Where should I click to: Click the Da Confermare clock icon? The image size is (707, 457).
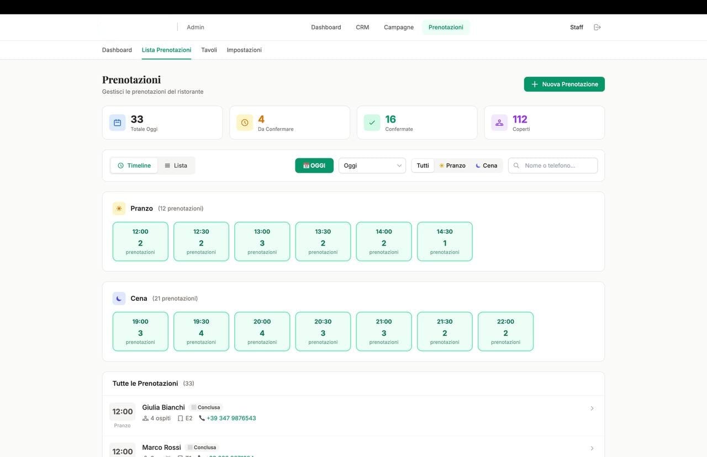coord(242,121)
